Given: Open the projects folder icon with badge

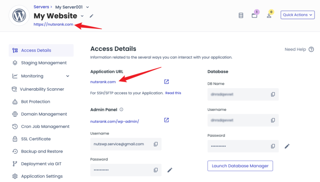Looking at the screenshot, I should [x=254, y=15].
